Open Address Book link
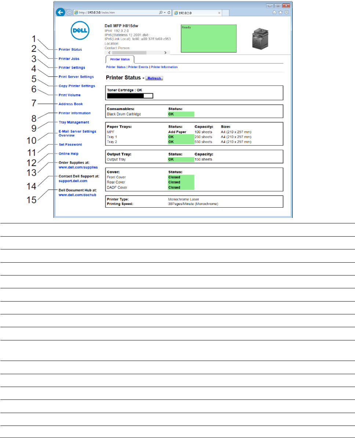 (x=71, y=104)
